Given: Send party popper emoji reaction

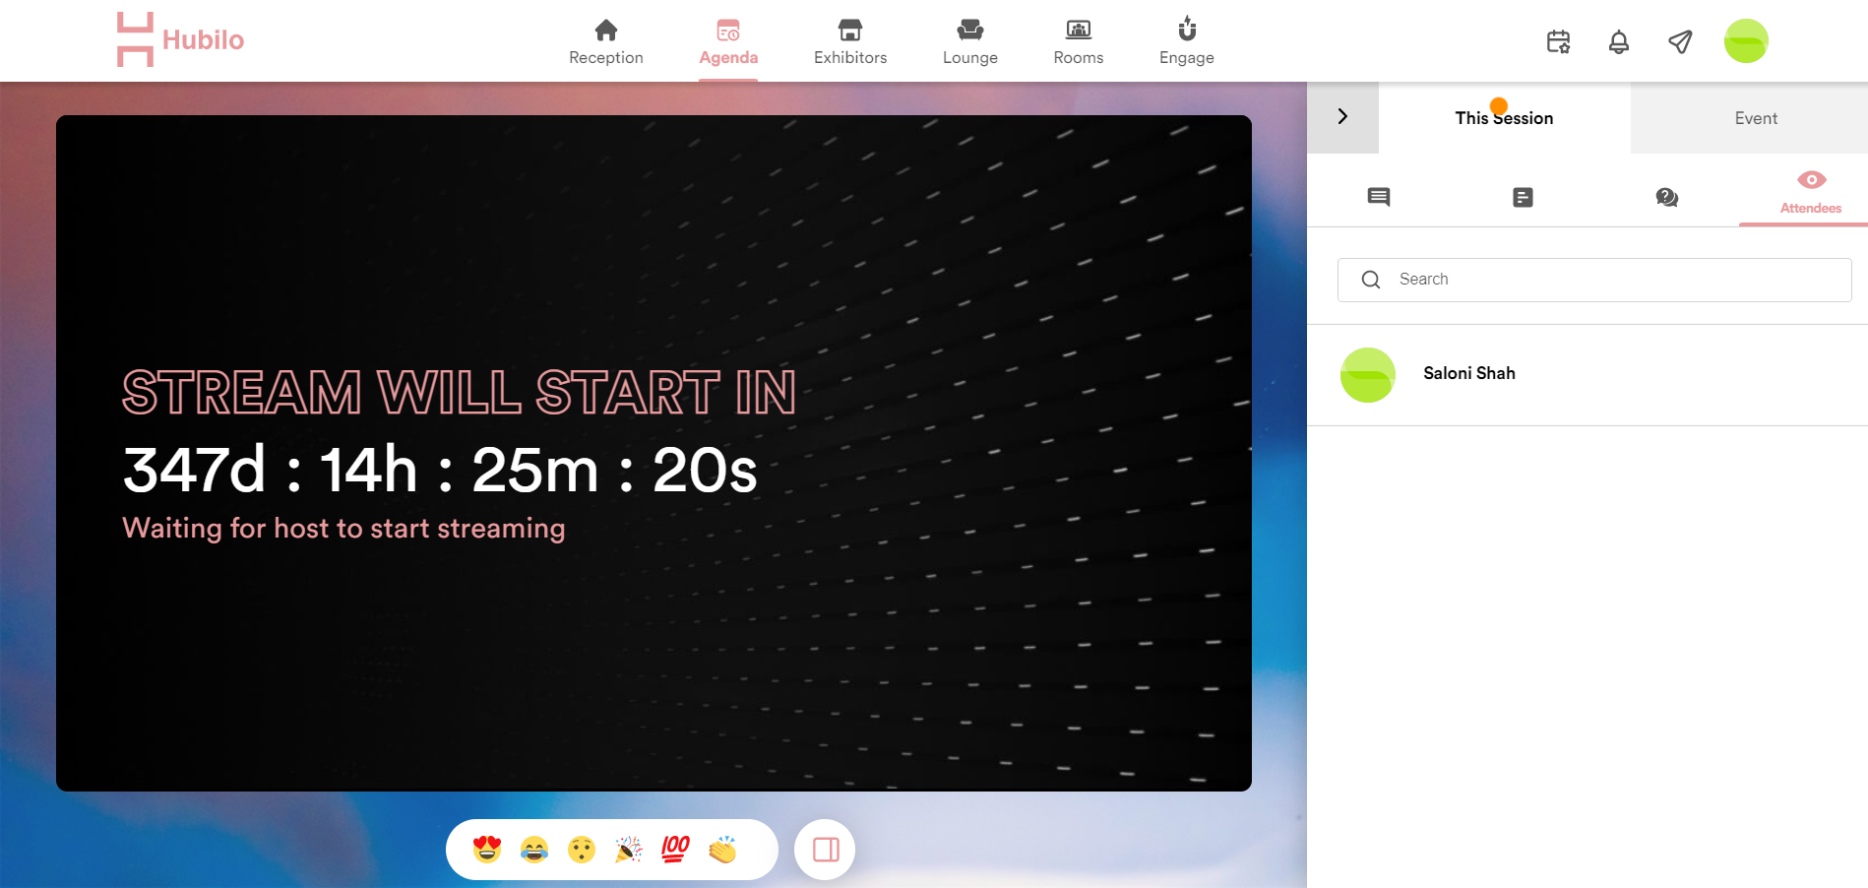Looking at the screenshot, I should pos(628,849).
